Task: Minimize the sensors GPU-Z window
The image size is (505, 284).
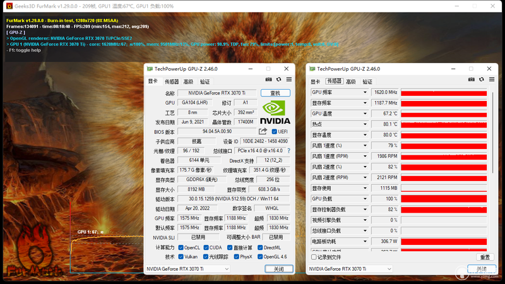Action: 453,69
